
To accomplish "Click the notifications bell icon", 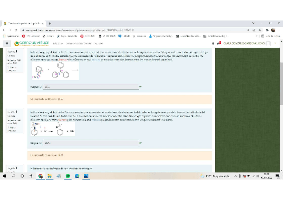I will 213,43.
